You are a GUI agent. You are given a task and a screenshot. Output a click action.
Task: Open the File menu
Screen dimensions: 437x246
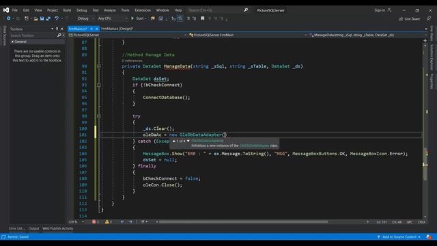click(x=15, y=10)
